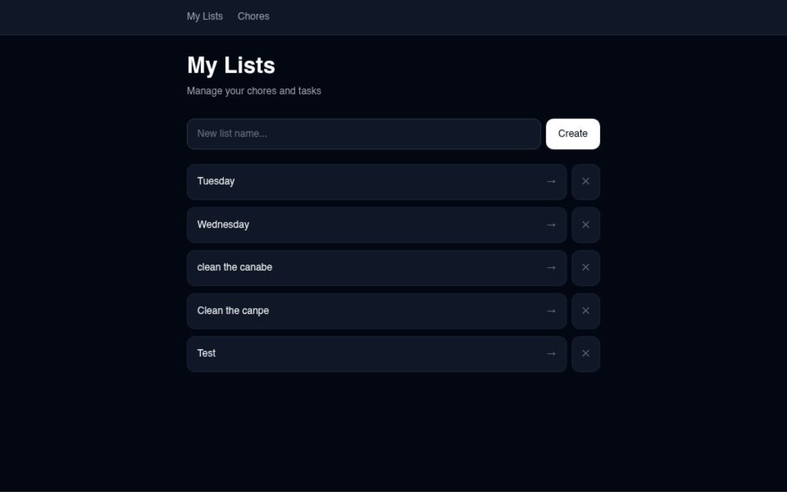Select My Lists in the navigation bar
The width and height of the screenshot is (787, 492).
click(x=205, y=16)
